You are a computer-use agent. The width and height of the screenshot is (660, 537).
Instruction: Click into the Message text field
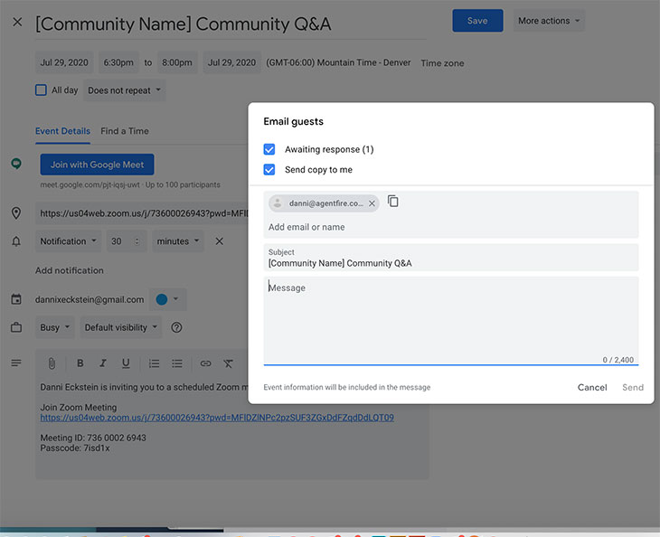(450, 316)
